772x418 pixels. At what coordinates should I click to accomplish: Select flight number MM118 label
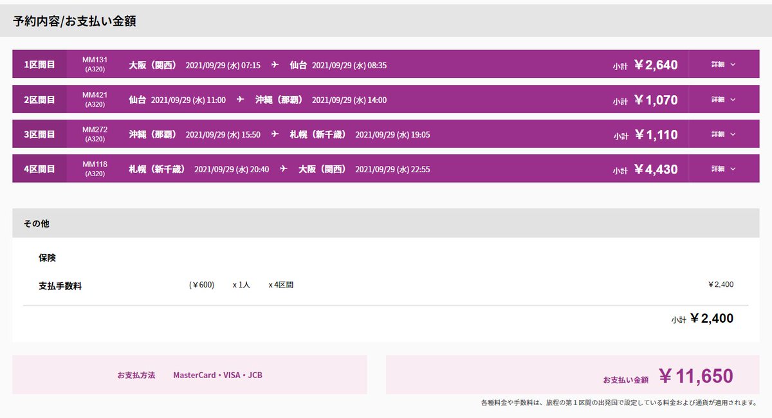pyautogui.click(x=93, y=165)
